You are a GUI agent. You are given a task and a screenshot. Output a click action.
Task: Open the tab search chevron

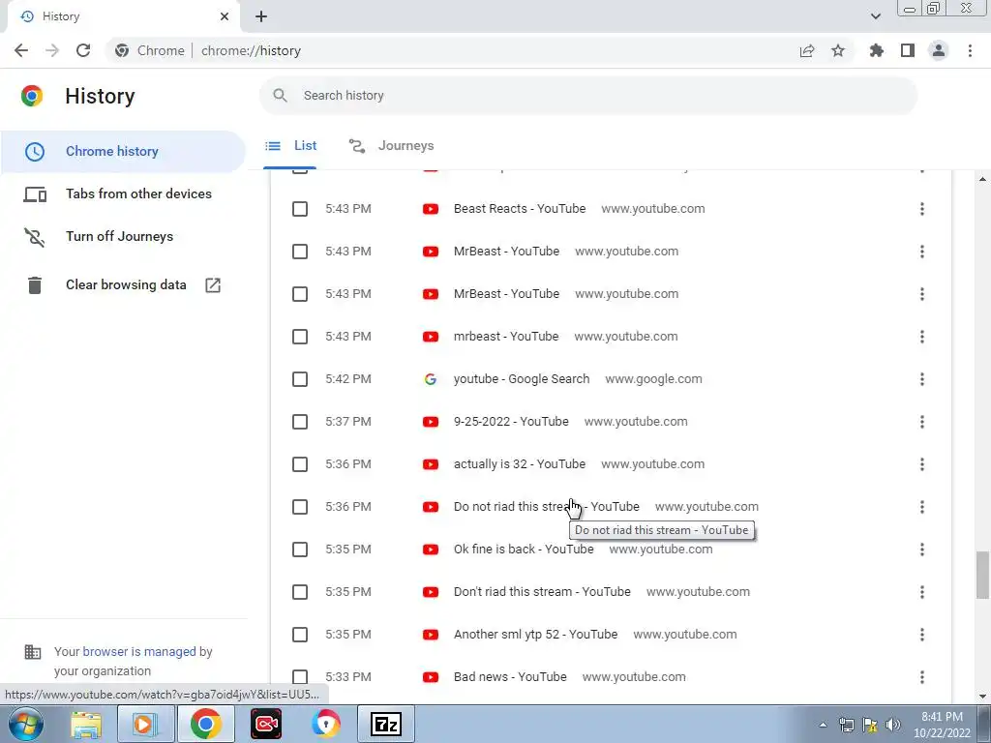pyautogui.click(x=875, y=16)
